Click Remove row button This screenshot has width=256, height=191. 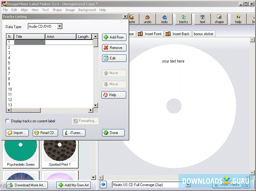[x=114, y=48]
